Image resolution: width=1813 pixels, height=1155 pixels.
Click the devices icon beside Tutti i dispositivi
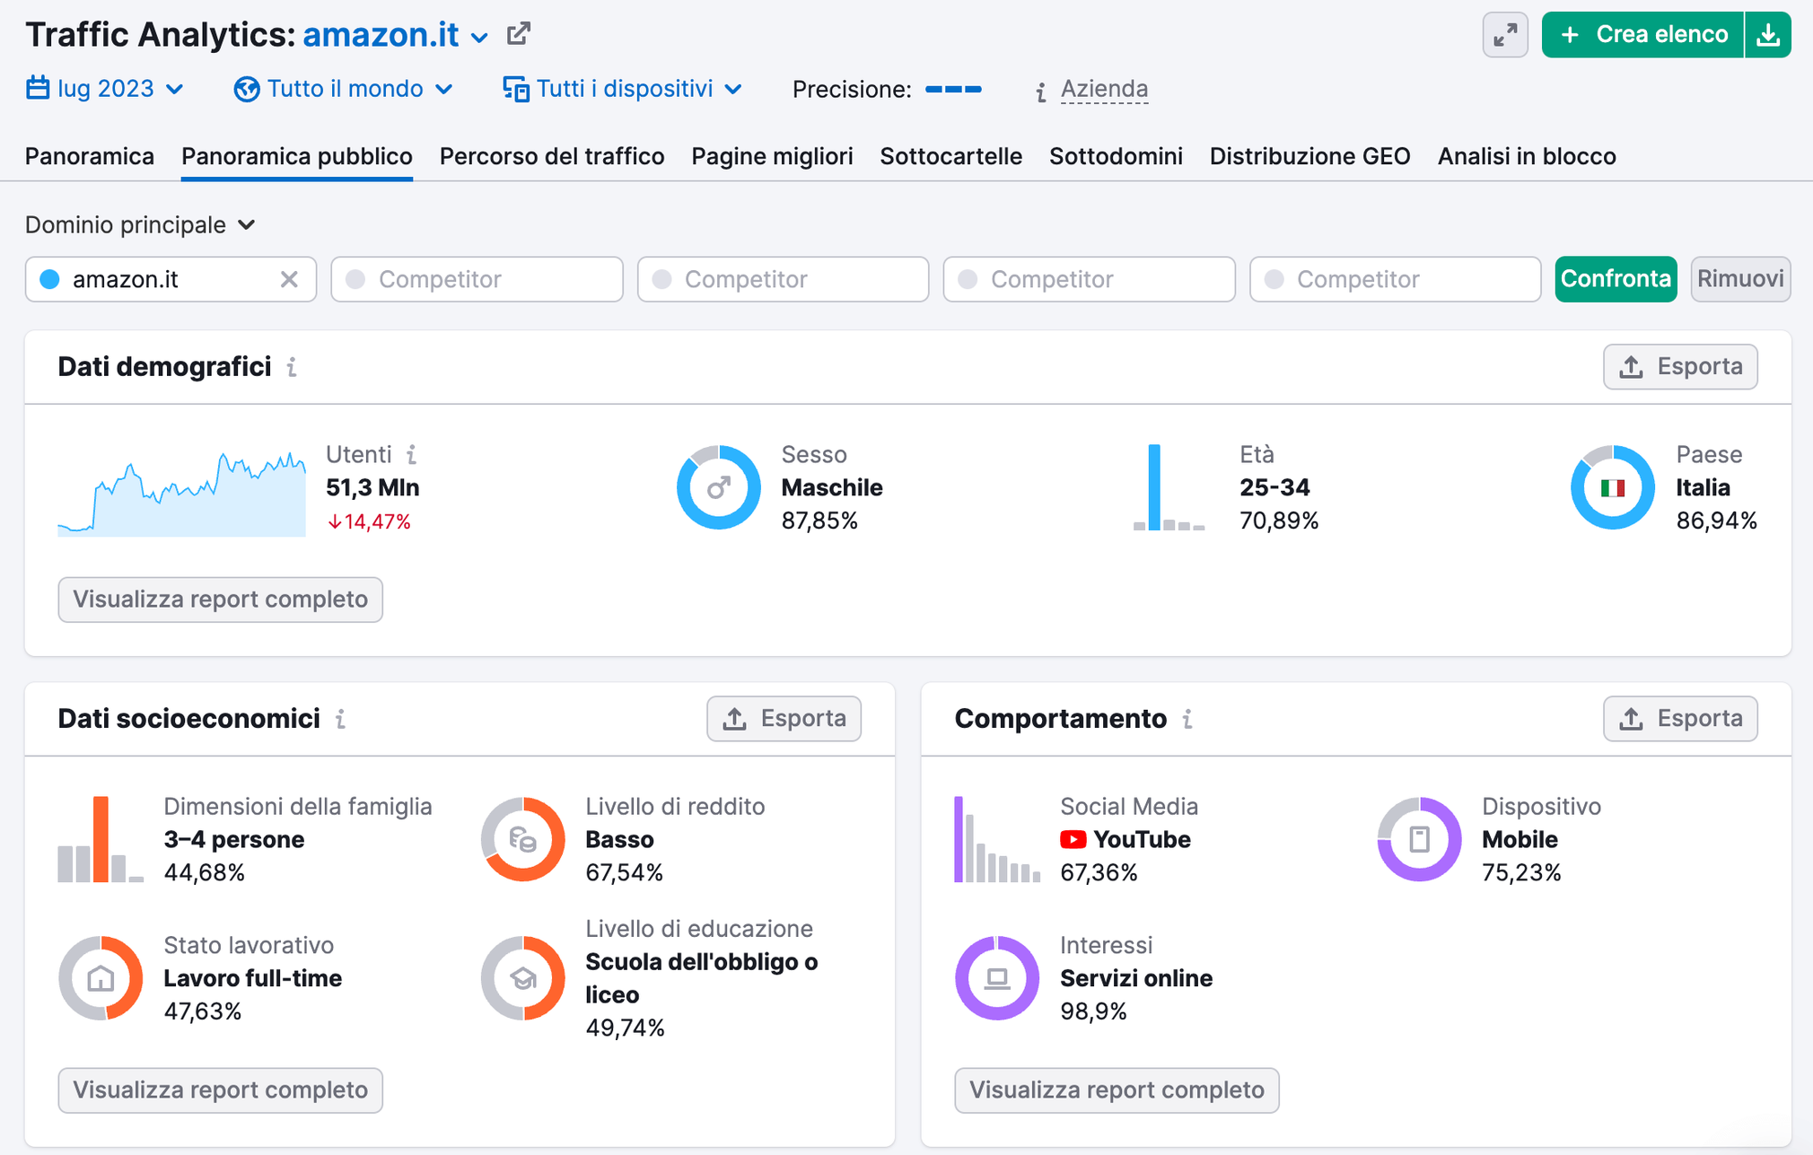[515, 89]
